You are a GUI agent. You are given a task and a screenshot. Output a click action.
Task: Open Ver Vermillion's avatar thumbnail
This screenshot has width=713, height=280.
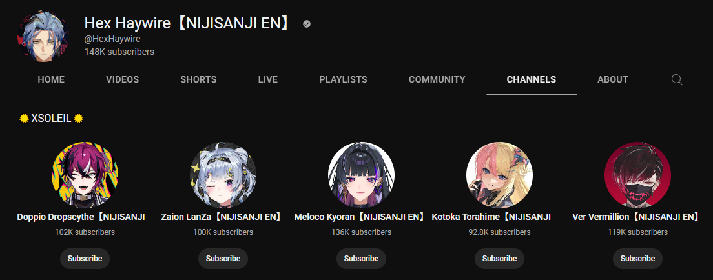pos(637,175)
